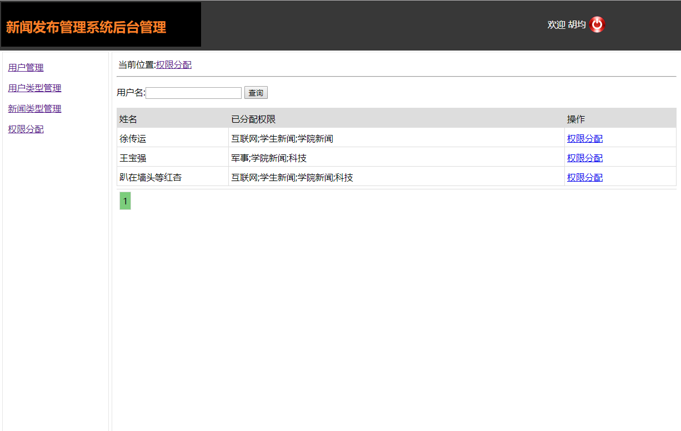The height and width of the screenshot is (431, 681).
Task: Click inside the 用户名 input box
Action: (x=193, y=92)
